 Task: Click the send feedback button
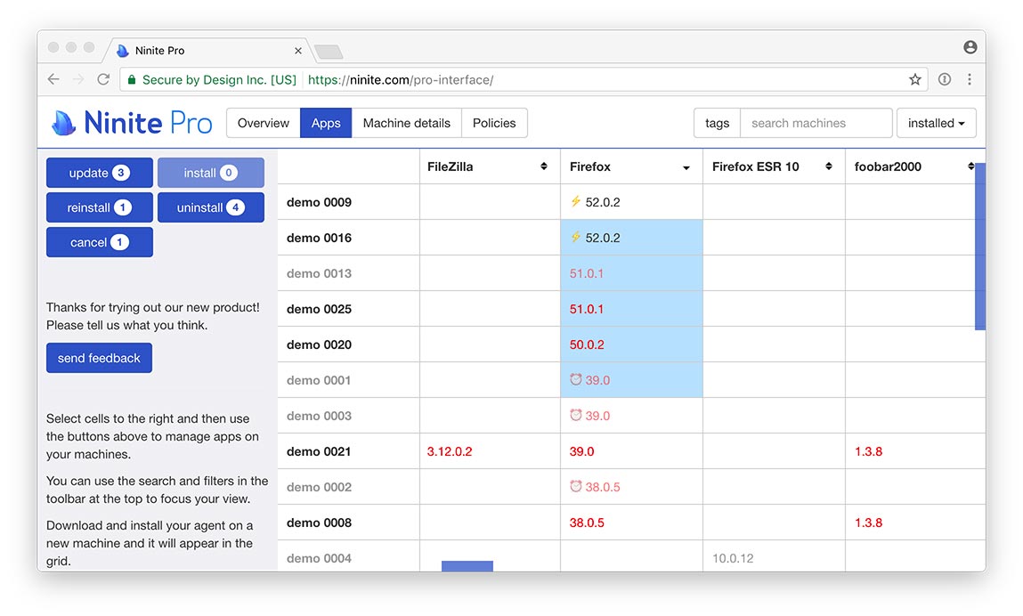[99, 357]
